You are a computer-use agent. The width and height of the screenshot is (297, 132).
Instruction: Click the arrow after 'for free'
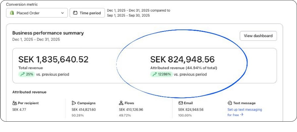242,115
